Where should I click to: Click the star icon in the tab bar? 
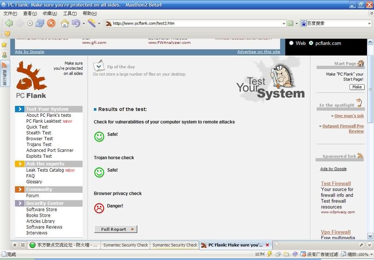coord(15,245)
